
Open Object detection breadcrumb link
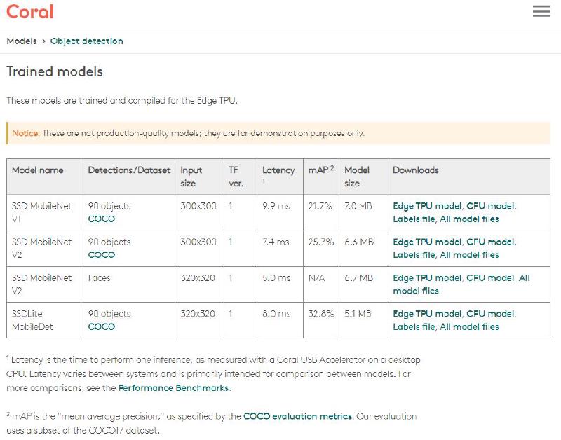[x=86, y=41]
